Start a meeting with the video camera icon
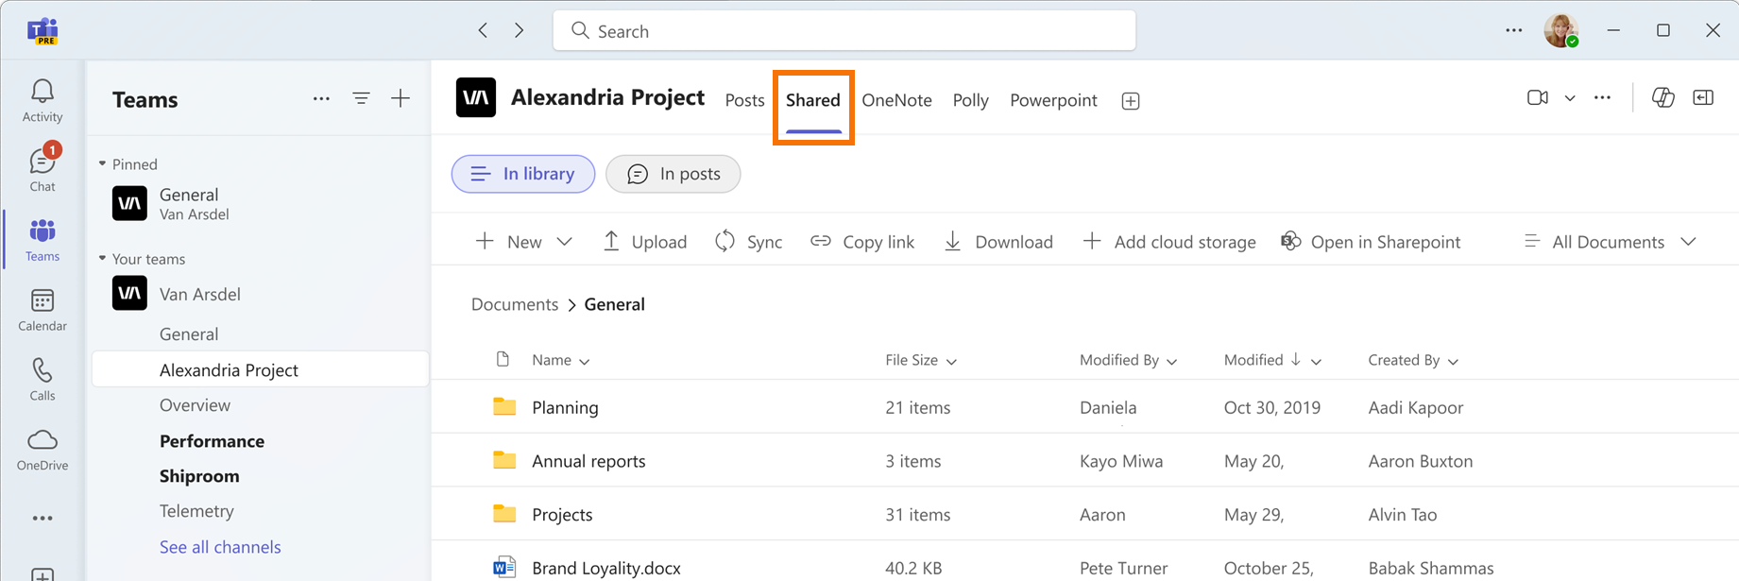The image size is (1739, 581). click(1538, 97)
